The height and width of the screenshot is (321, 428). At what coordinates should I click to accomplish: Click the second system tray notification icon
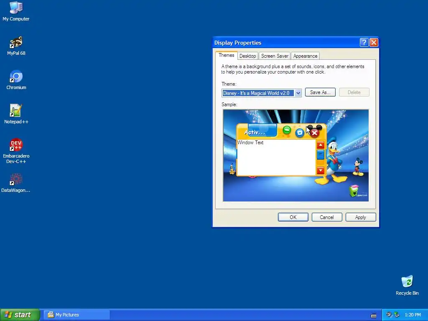[x=397, y=315]
